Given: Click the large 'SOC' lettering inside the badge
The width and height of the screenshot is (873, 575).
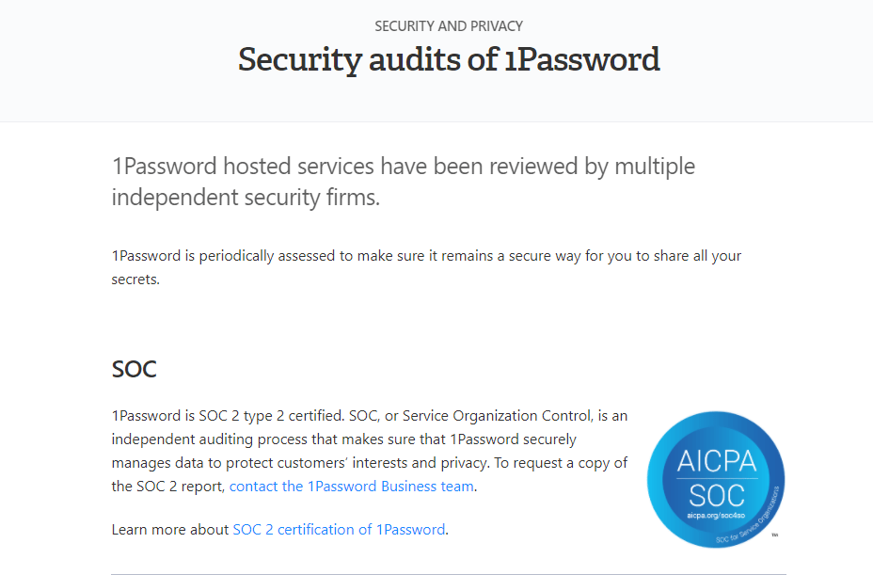Looking at the screenshot, I should click(x=717, y=495).
